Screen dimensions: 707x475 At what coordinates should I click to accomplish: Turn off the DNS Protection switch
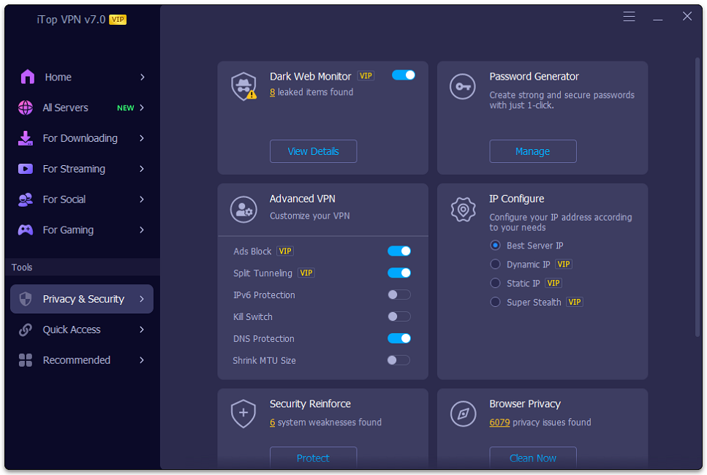(x=399, y=338)
